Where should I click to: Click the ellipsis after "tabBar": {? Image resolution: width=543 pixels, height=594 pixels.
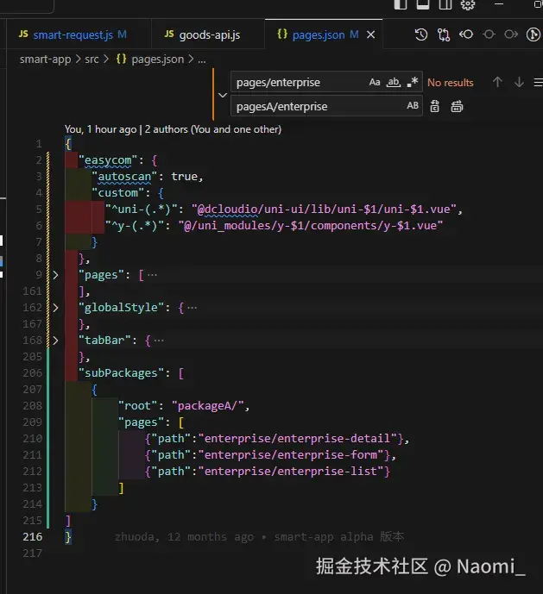(159, 341)
